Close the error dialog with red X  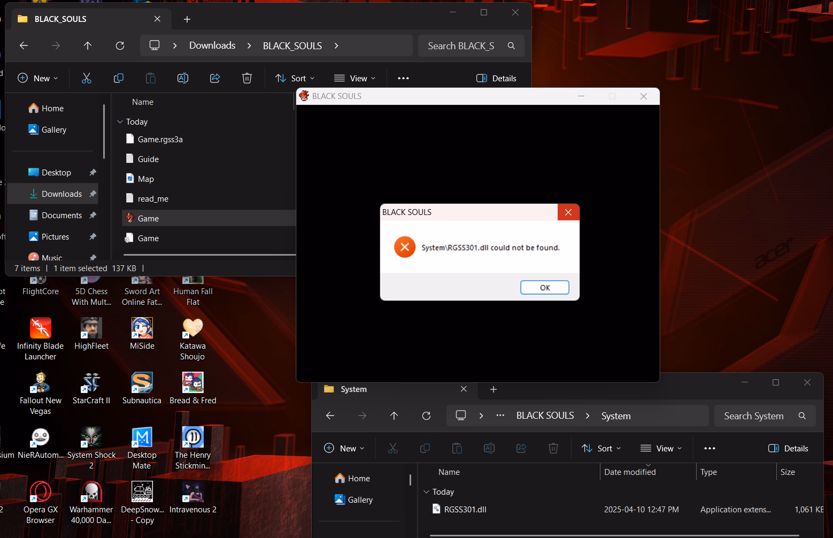click(x=568, y=212)
